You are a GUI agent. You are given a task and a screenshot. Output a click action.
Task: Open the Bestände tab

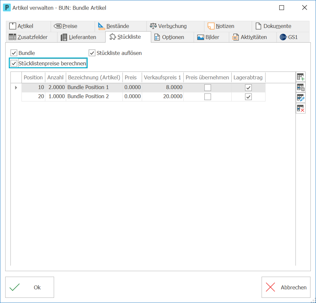121,26
